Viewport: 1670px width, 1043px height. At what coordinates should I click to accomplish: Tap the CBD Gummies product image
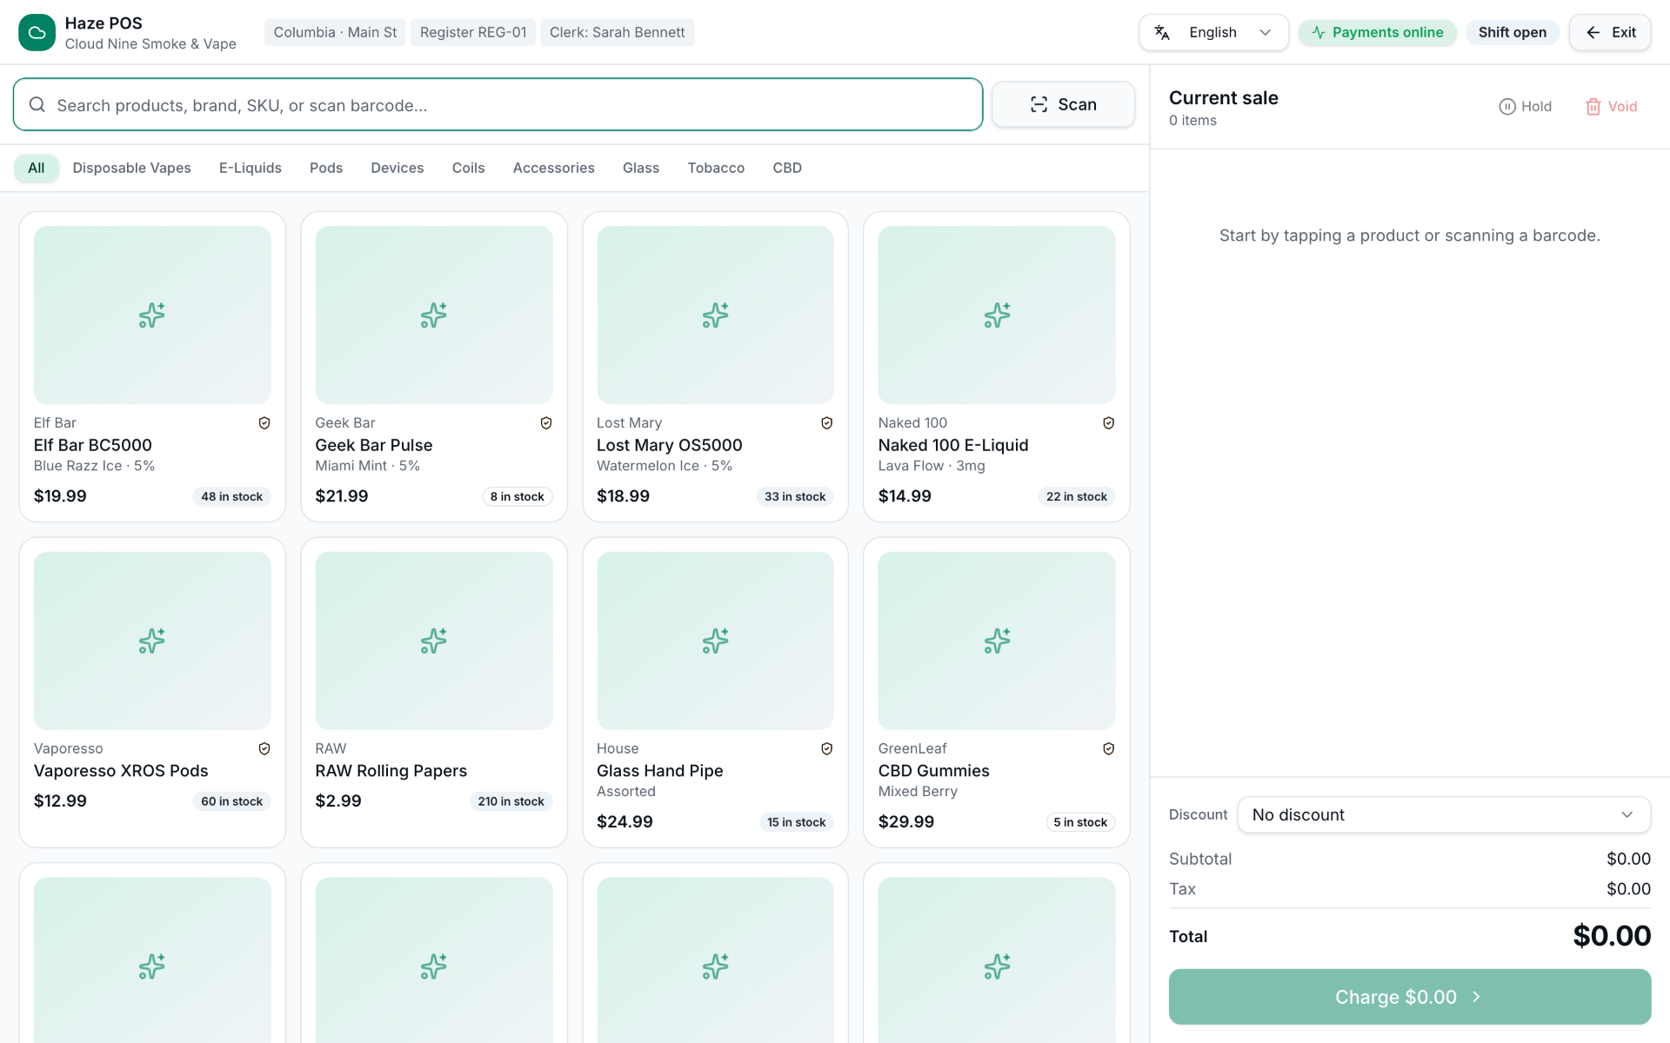(x=997, y=641)
